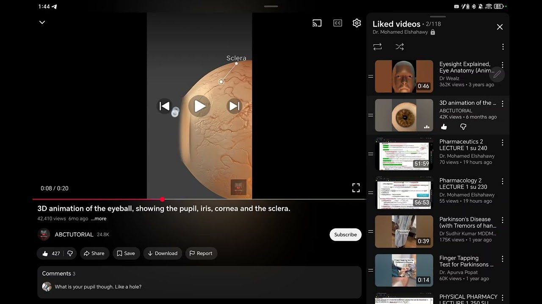Collapse the video player with the down chevron
542x304 pixels.
[42, 22]
